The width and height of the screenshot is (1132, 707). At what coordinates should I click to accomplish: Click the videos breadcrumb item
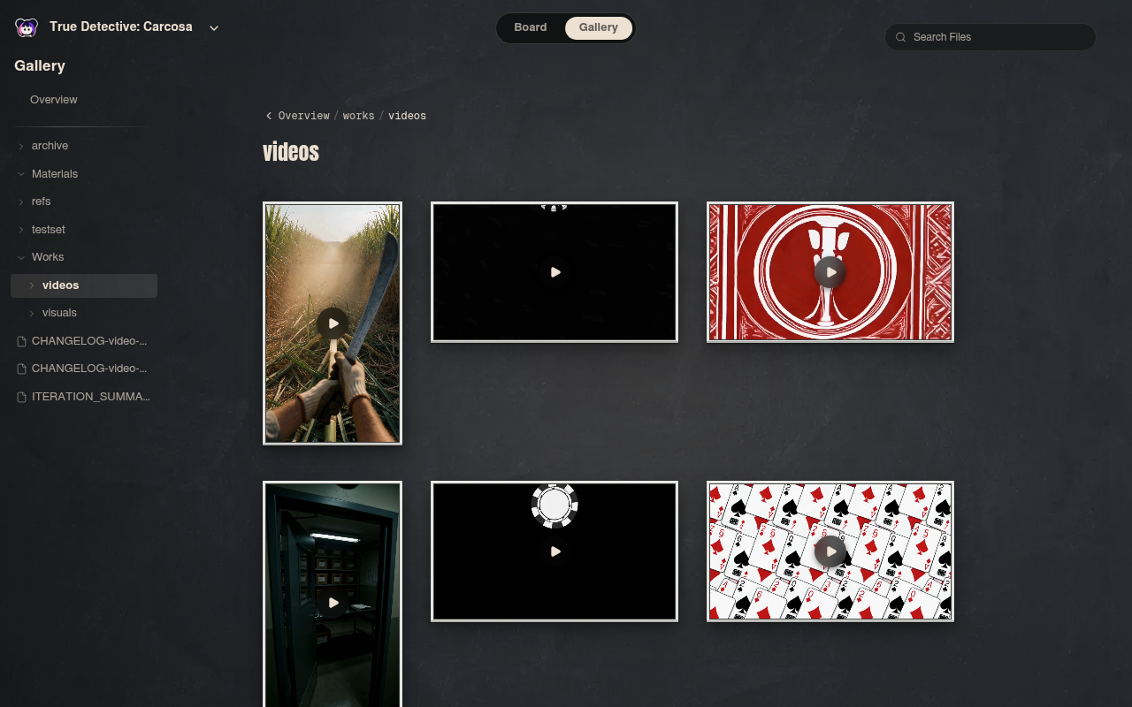[407, 116]
